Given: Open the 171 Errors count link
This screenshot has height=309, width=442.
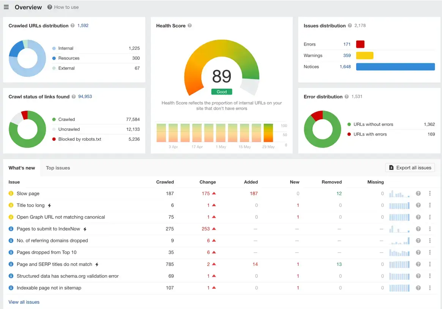Looking at the screenshot, I should 347,44.
